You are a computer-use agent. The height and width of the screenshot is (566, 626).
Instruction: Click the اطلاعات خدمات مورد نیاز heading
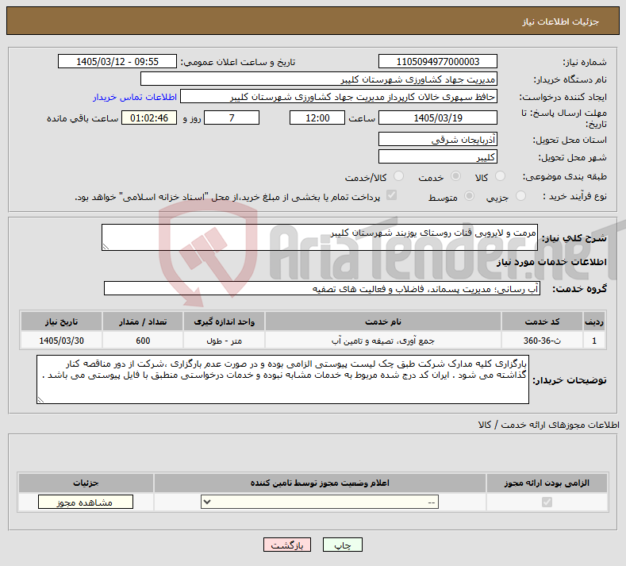point(551,262)
